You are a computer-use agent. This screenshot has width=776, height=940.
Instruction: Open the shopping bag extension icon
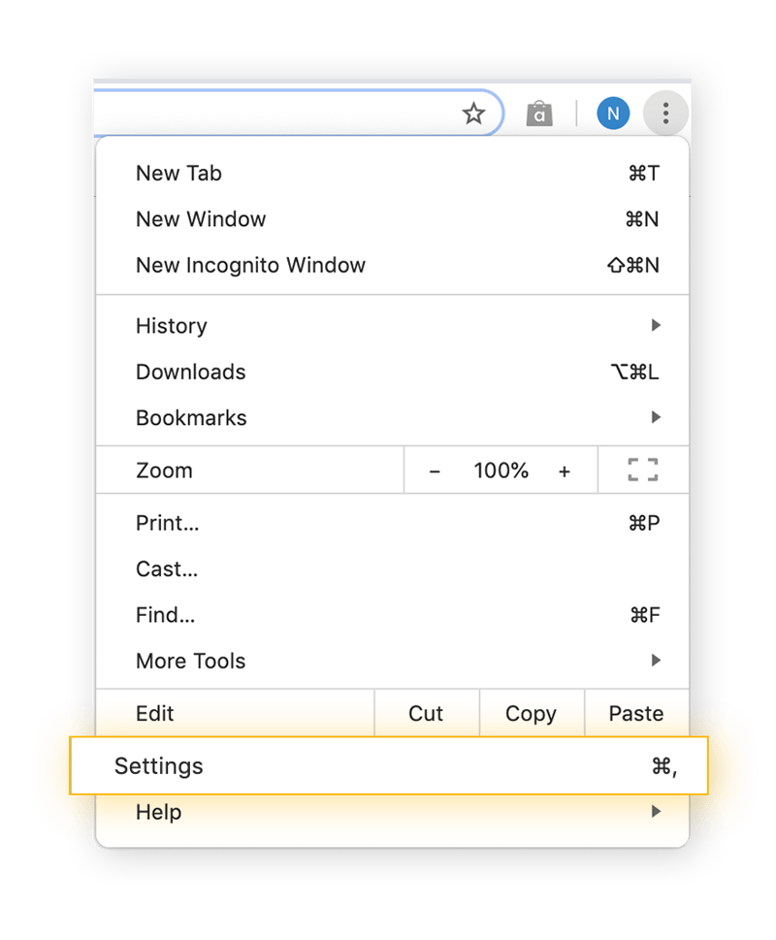[x=539, y=113]
